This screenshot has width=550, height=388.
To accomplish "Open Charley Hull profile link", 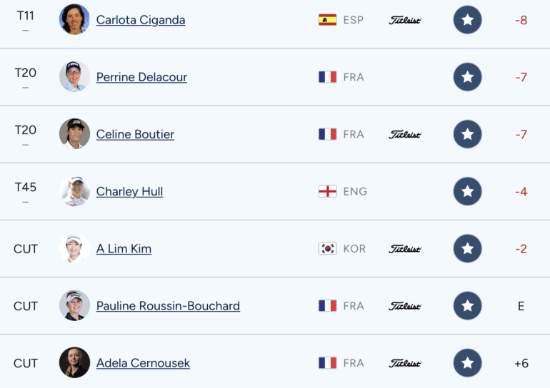I will 129,192.
